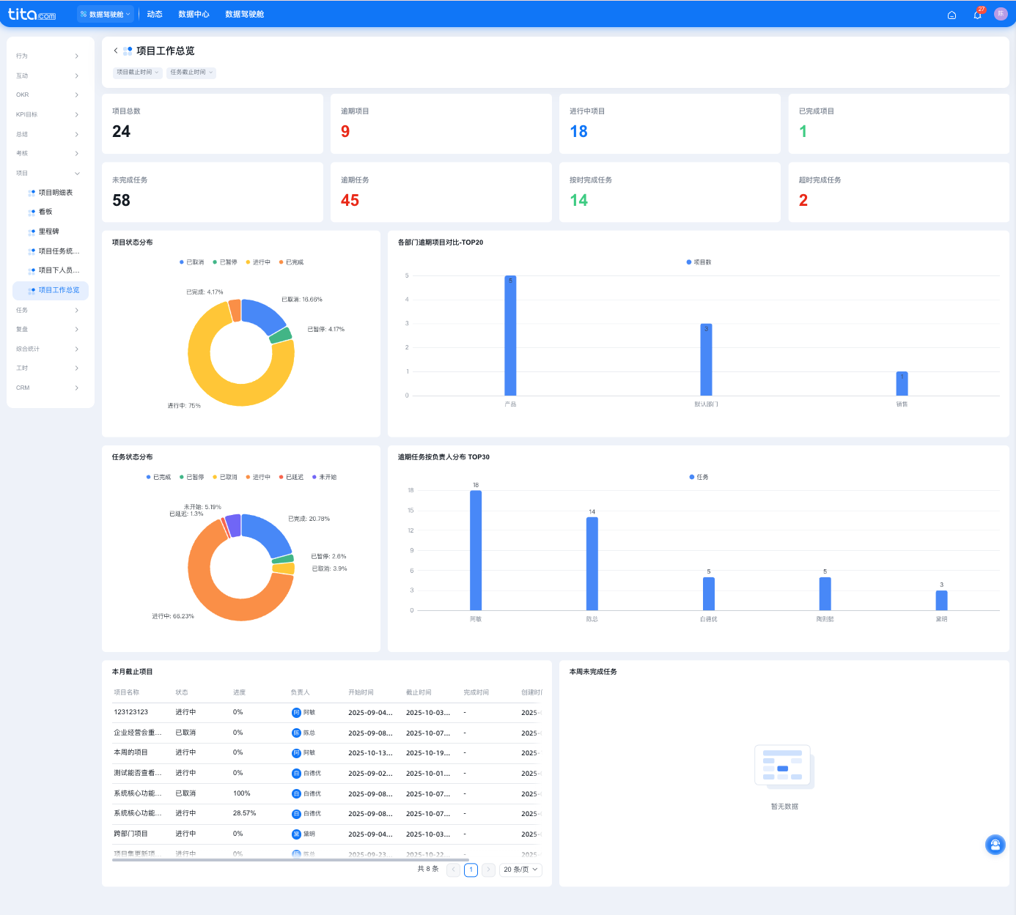Open the user avatar menu

pyautogui.click(x=1001, y=14)
